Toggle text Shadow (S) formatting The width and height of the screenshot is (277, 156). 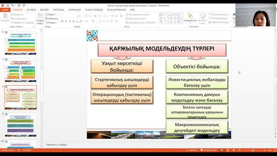point(73,21)
